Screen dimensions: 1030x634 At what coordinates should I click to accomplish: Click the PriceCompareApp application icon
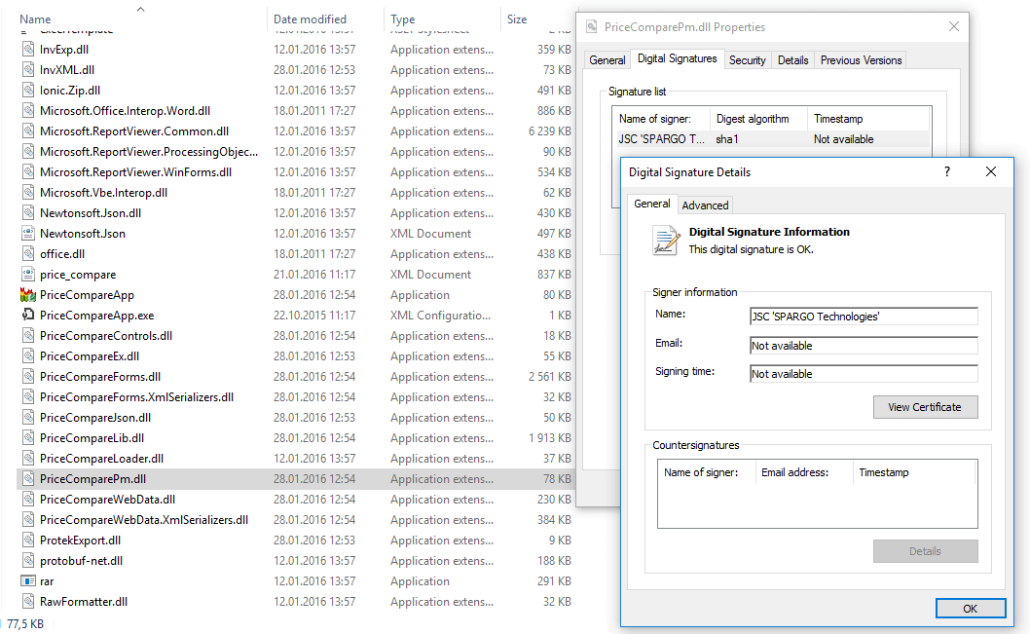click(28, 294)
